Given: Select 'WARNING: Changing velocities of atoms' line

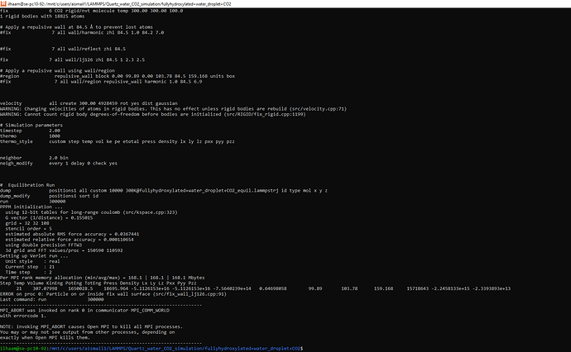Looking at the screenshot, I should [173, 109].
